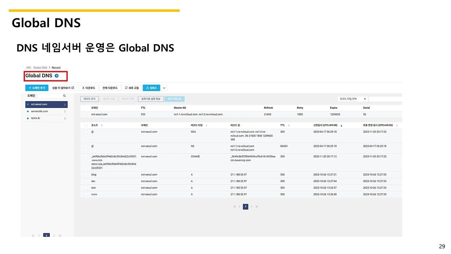Click the Global DNS breadcrumb link
The image size is (451, 254).
tap(40, 68)
